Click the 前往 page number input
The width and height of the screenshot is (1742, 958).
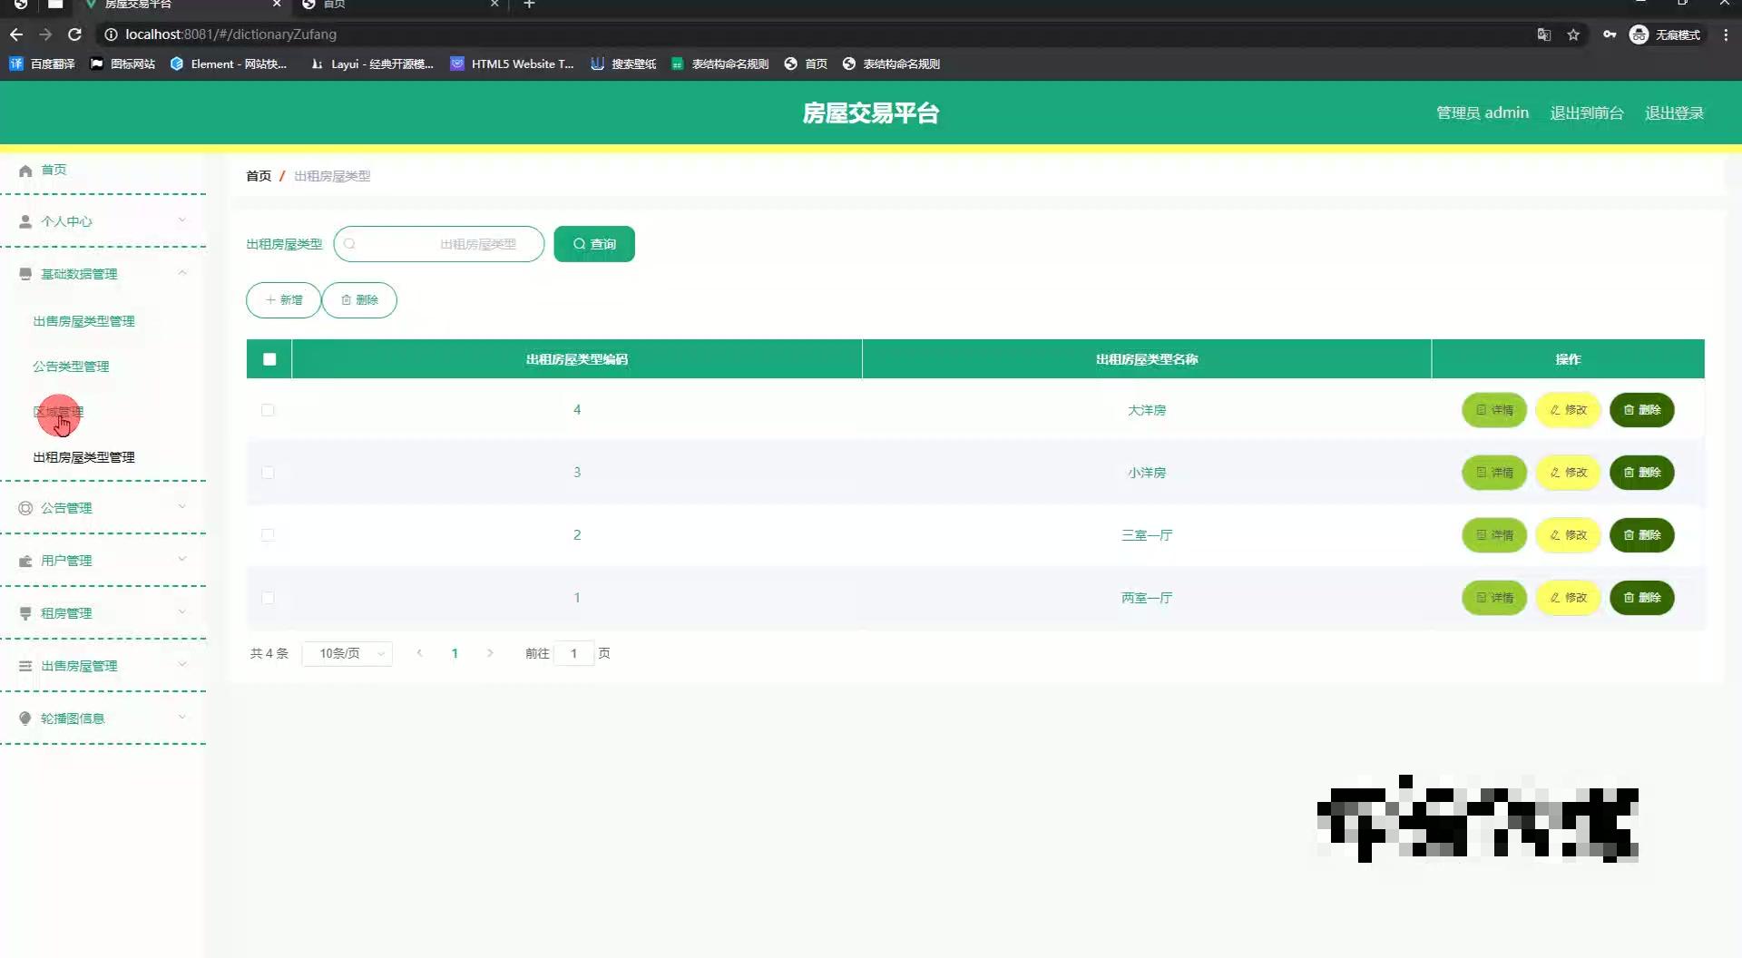[573, 652]
